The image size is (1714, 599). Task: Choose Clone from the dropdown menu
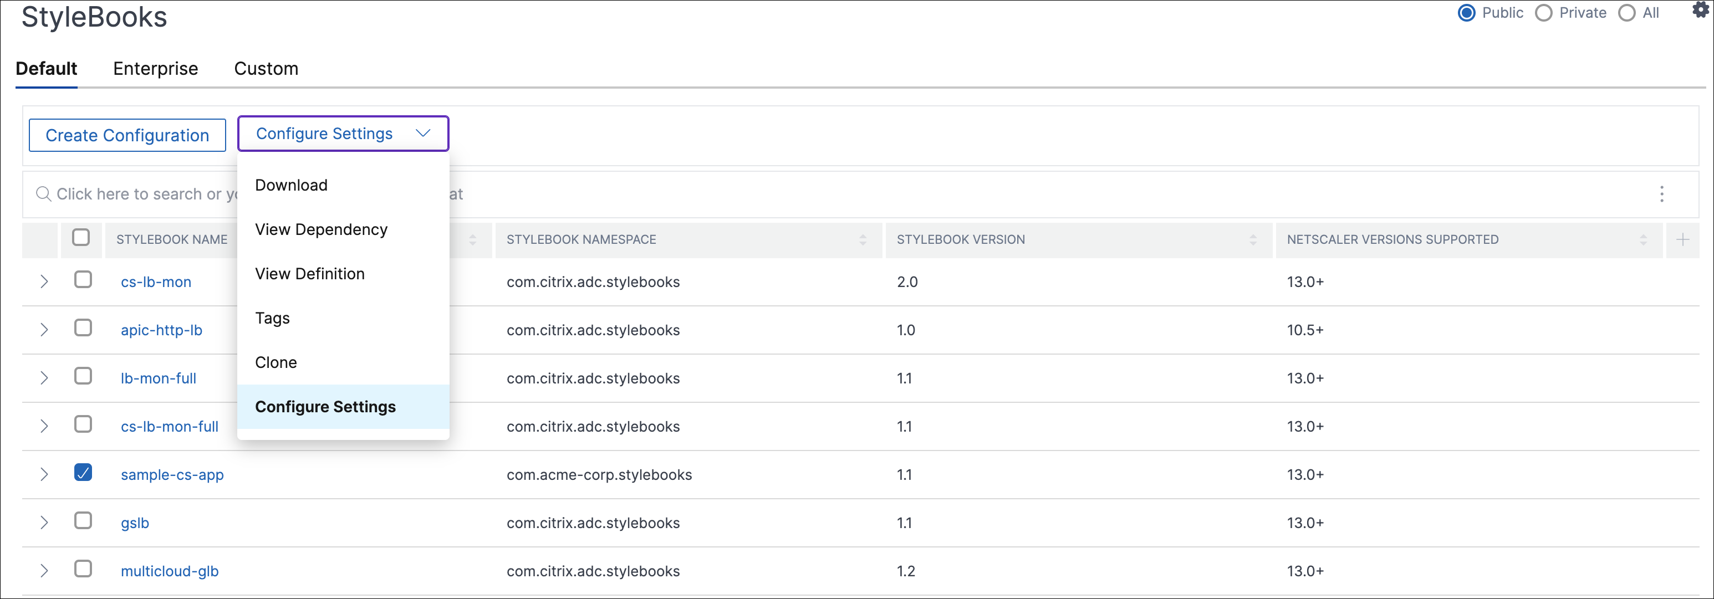(343, 362)
